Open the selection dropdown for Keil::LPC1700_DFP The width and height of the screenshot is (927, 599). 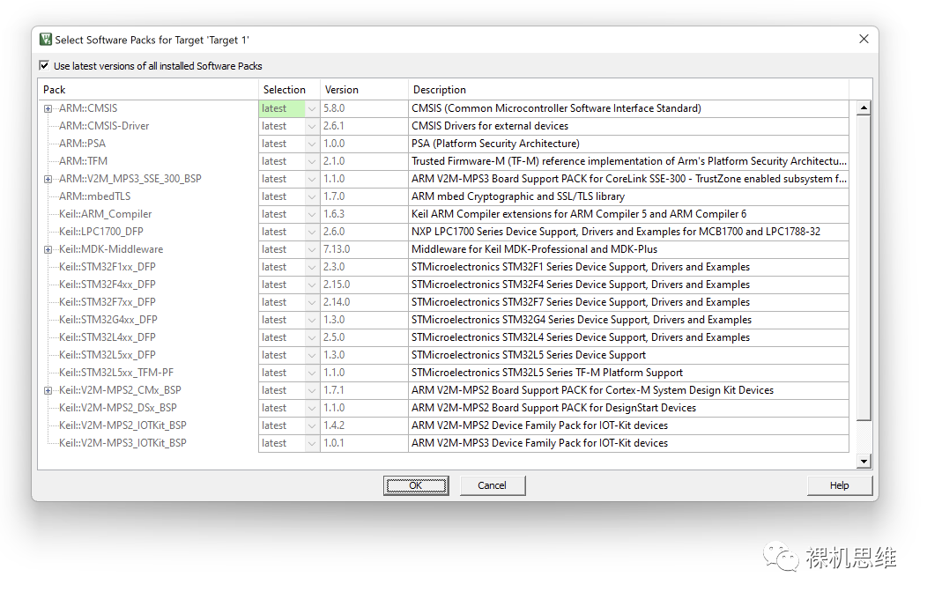pos(312,233)
